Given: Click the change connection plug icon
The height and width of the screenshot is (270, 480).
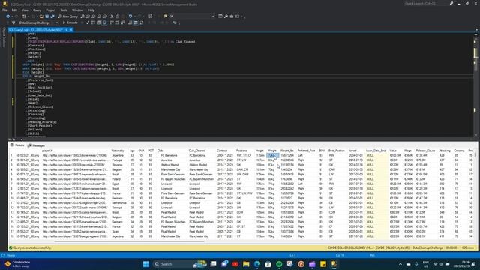Looking at the screenshot, I should point(13,22).
